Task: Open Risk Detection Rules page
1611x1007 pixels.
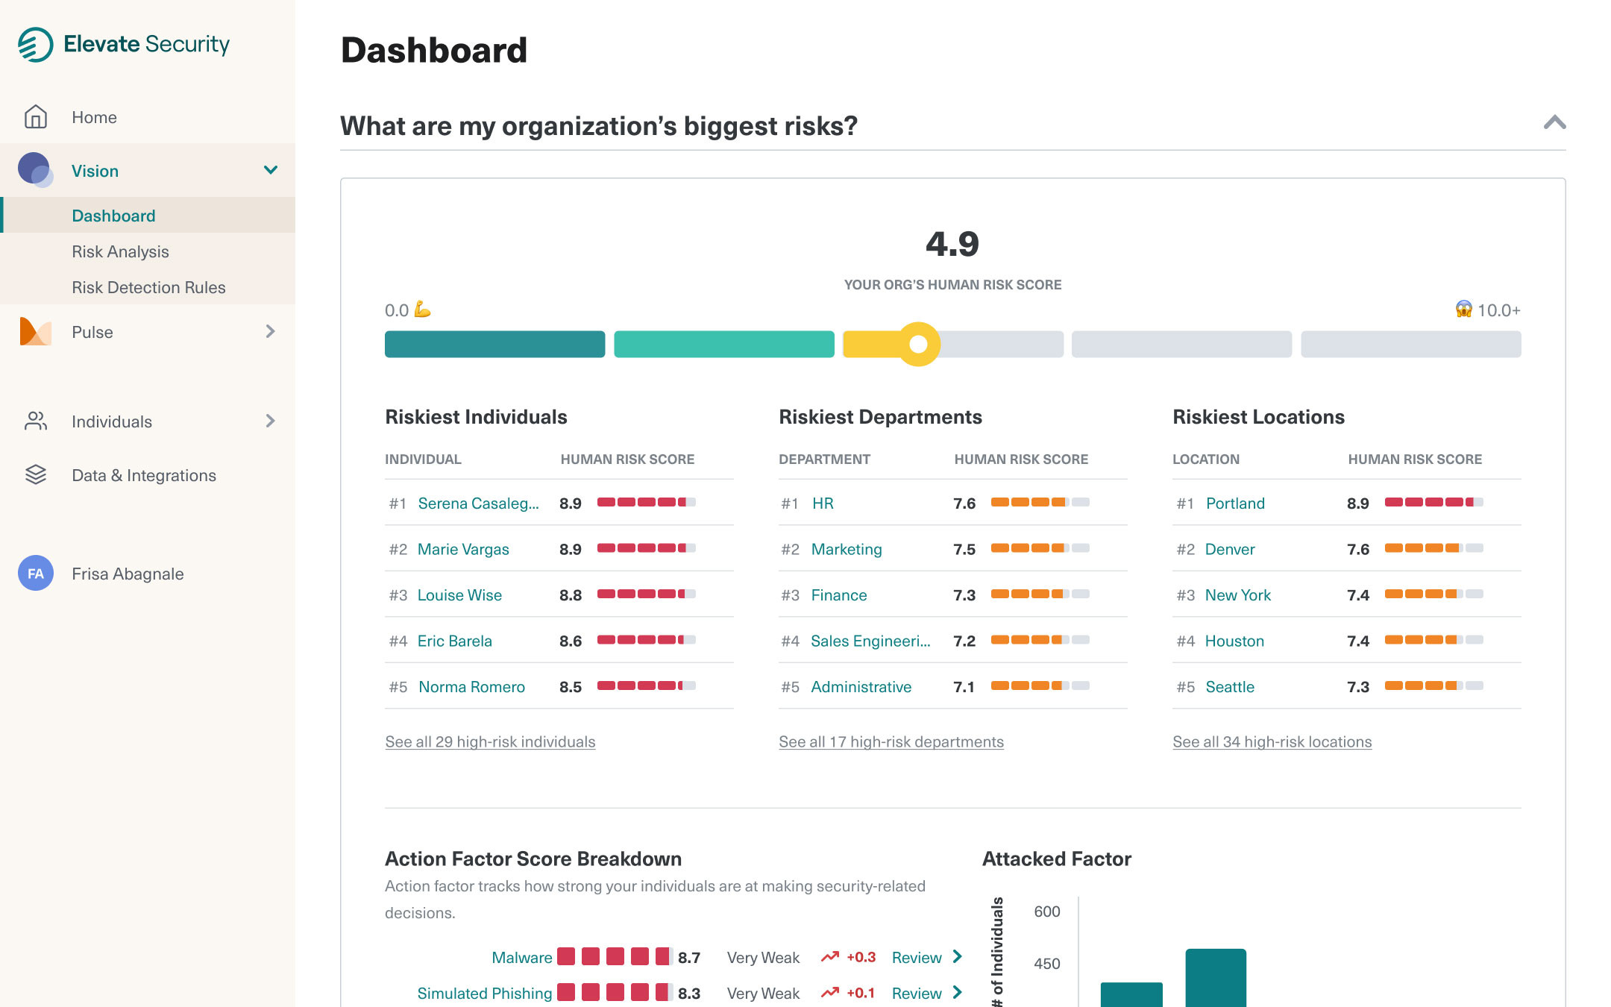Action: [148, 287]
